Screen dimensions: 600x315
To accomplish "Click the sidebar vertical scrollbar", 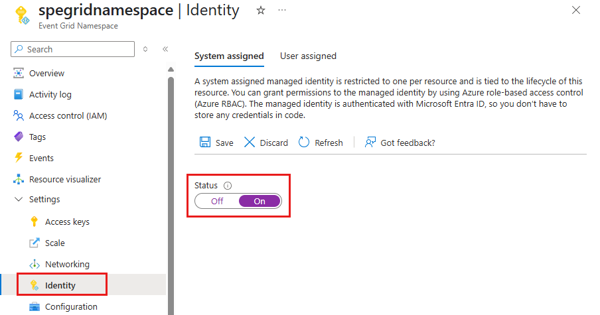I will 171,186.
